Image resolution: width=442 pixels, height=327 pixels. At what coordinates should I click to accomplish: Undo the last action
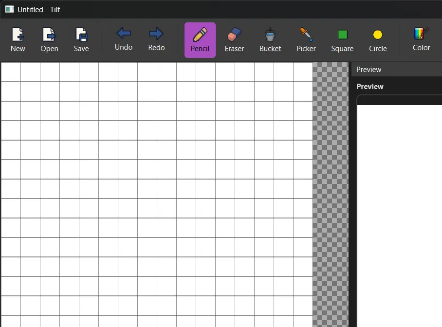coord(124,40)
